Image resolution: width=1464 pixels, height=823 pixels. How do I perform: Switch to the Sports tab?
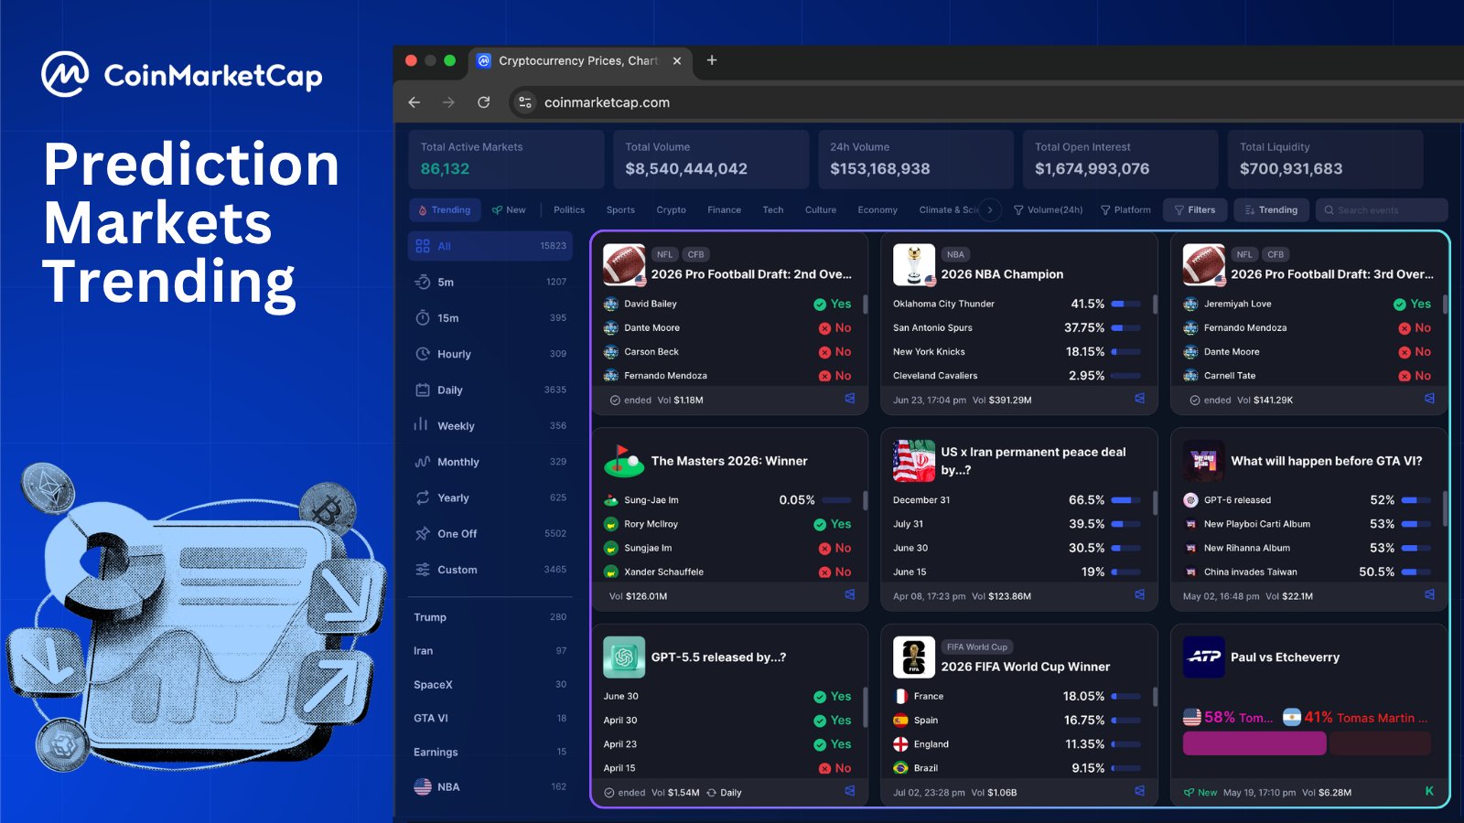tap(620, 210)
